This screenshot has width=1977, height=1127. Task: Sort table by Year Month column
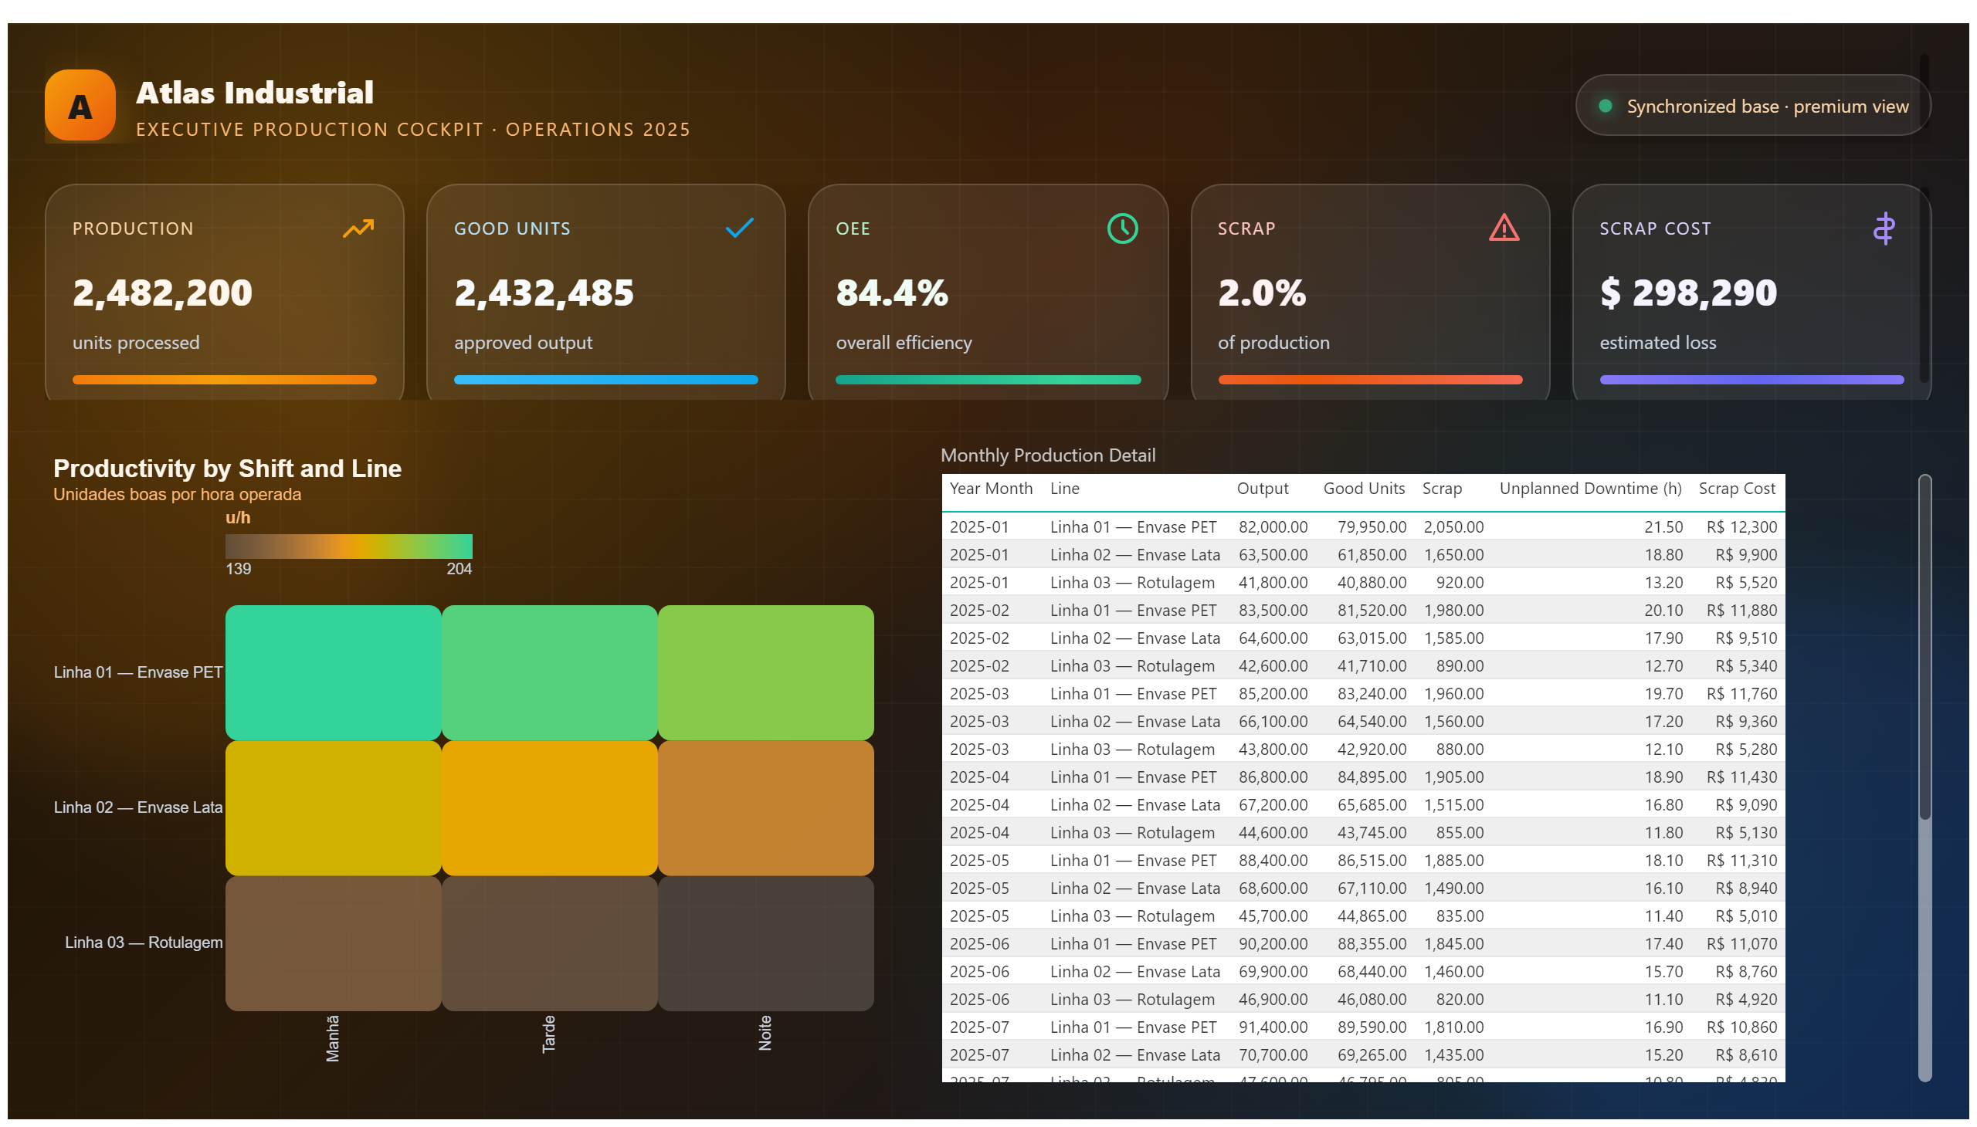coord(991,489)
